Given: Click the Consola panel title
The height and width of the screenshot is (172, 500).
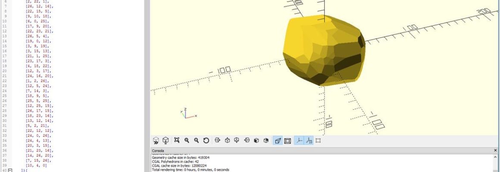Looking at the screenshot, I should click(x=158, y=150).
